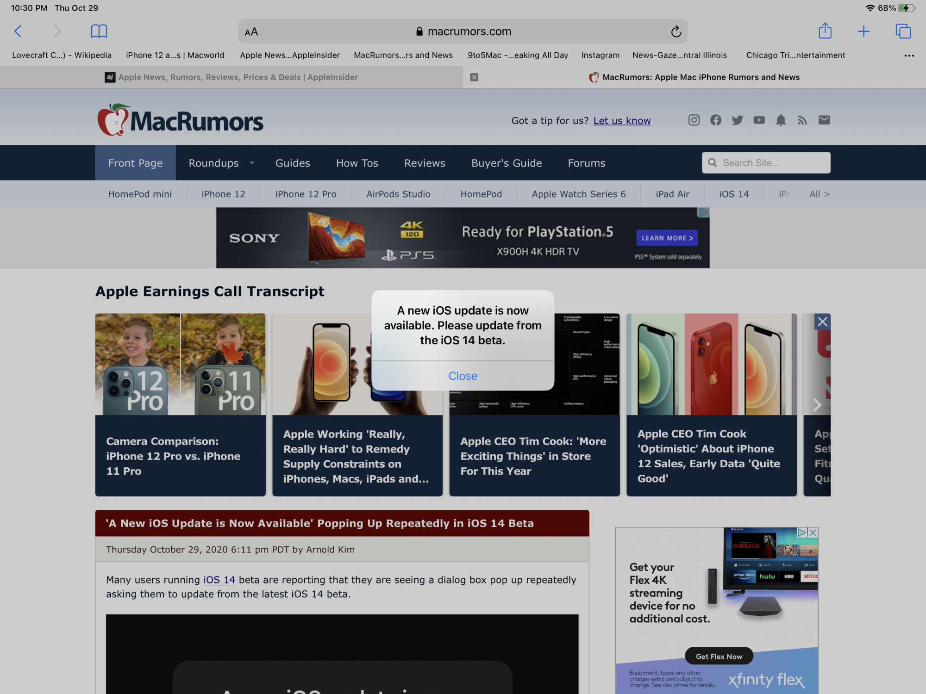The image size is (926, 694).
Task: Open News-Gazette Central Illinois bookmark
Action: [x=680, y=55]
